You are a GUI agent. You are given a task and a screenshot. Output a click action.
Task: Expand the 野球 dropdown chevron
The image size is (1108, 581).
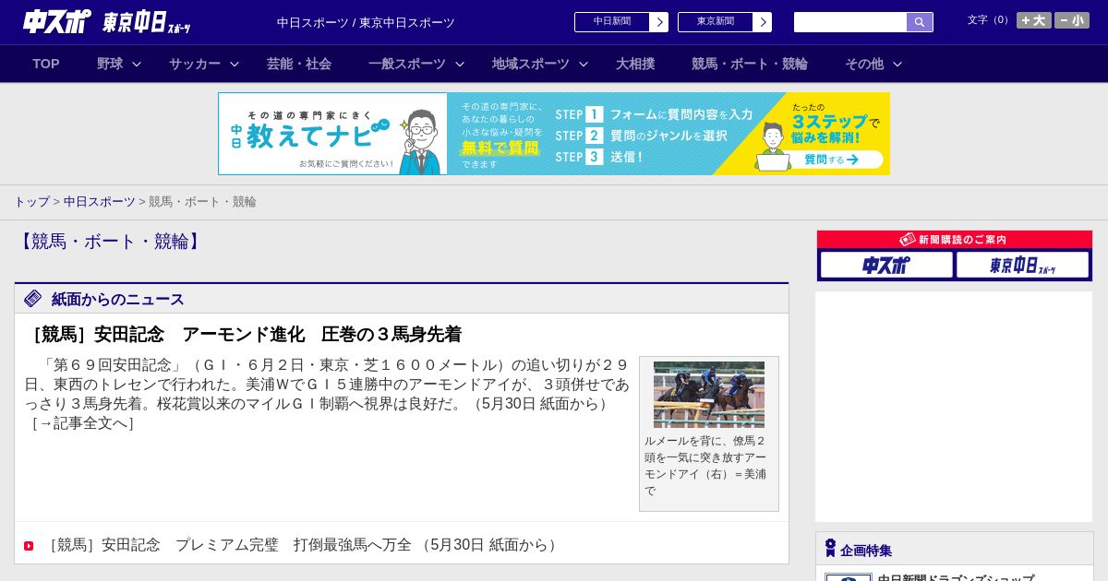(137, 64)
